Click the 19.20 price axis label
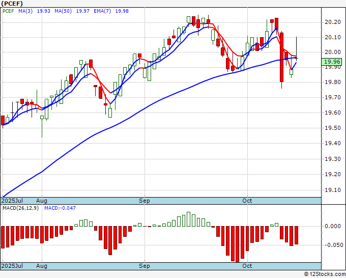The height and width of the screenshot is (278, 346). (x=333, y=175)
